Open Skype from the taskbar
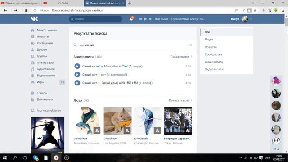 click(x=36, y=158)
